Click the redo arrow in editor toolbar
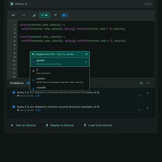 [x=23, y=15]
